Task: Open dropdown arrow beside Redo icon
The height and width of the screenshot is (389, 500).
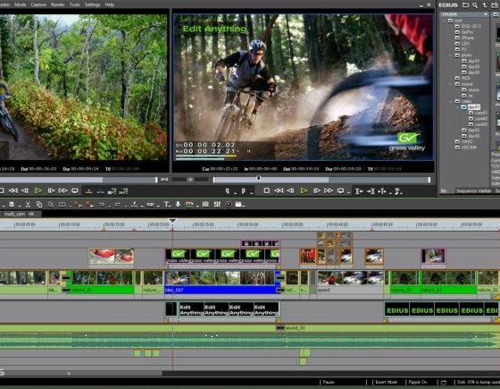Action: 126,206
